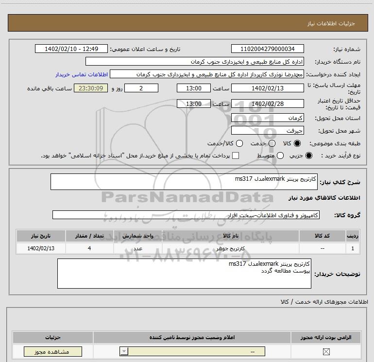Click the شماره نیاز field 1102004279000034
The width and height of the screenshot is (374, 362).
coord(267,49)
